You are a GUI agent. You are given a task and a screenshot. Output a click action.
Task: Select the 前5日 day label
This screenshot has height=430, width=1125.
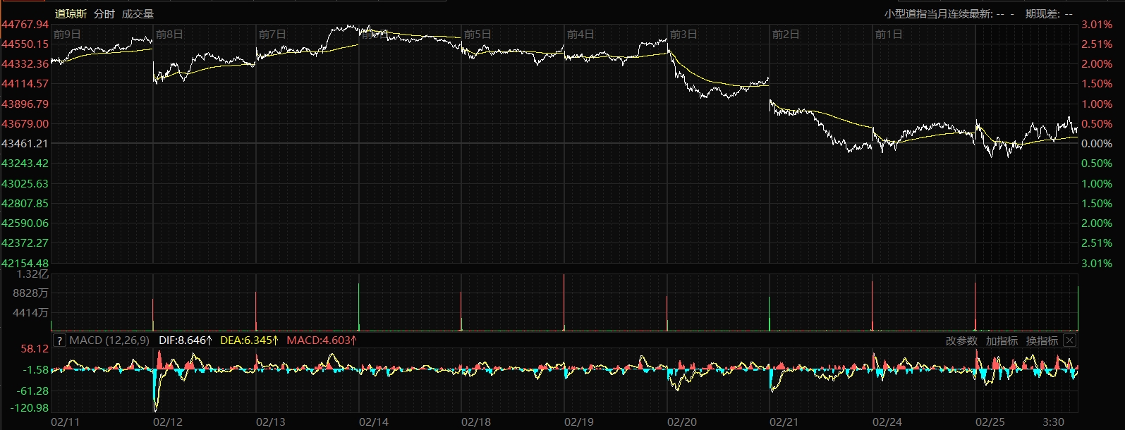click(x=478, y=35)
